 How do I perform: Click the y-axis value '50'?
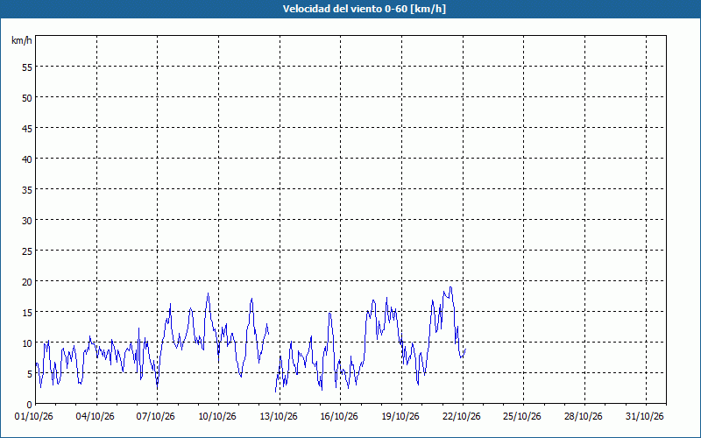pyautogui.click(x=27, y=98)
